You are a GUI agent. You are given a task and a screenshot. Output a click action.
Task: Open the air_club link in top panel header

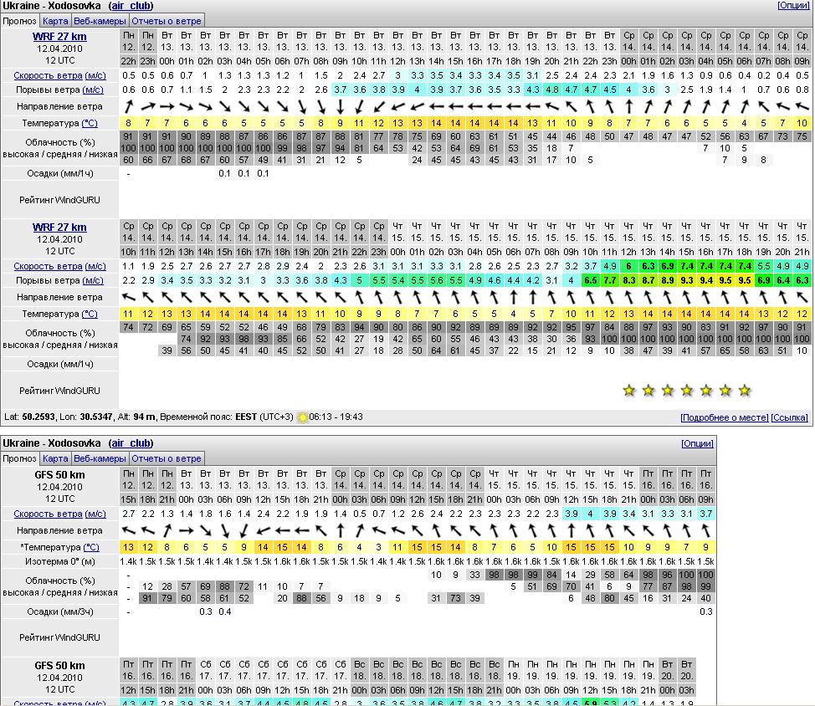pyautogui.click(x=131, y=6)
